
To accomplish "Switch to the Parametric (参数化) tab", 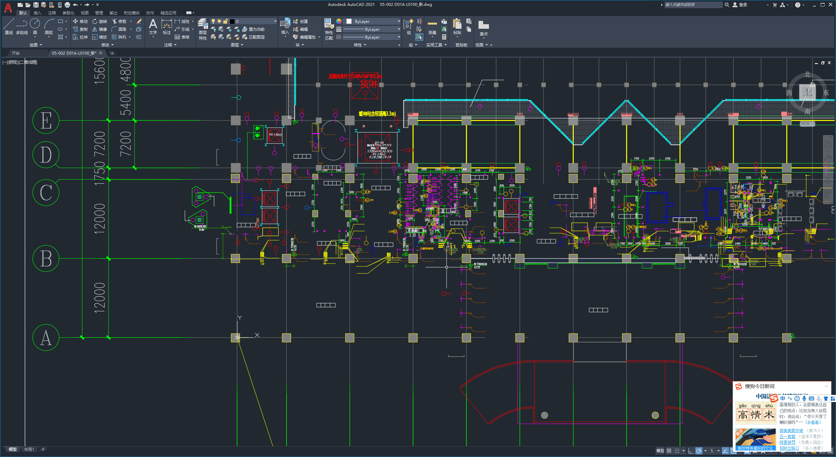I will (68, 13).
